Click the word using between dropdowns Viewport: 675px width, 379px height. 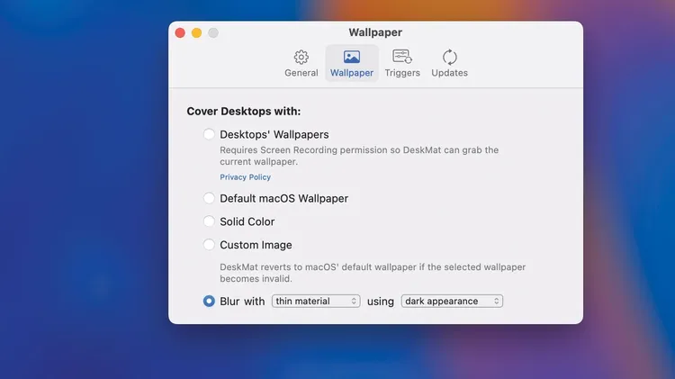[x=381, y=302]
